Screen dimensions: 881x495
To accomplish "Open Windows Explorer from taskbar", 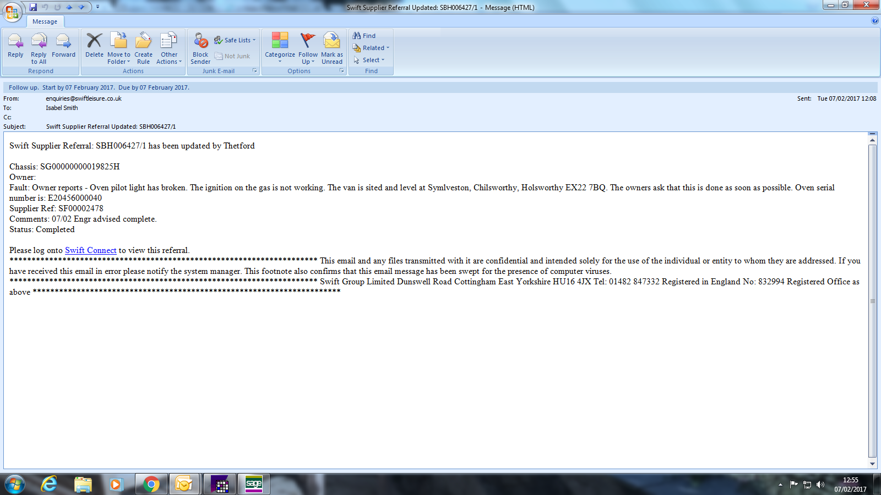I will 83,484.
